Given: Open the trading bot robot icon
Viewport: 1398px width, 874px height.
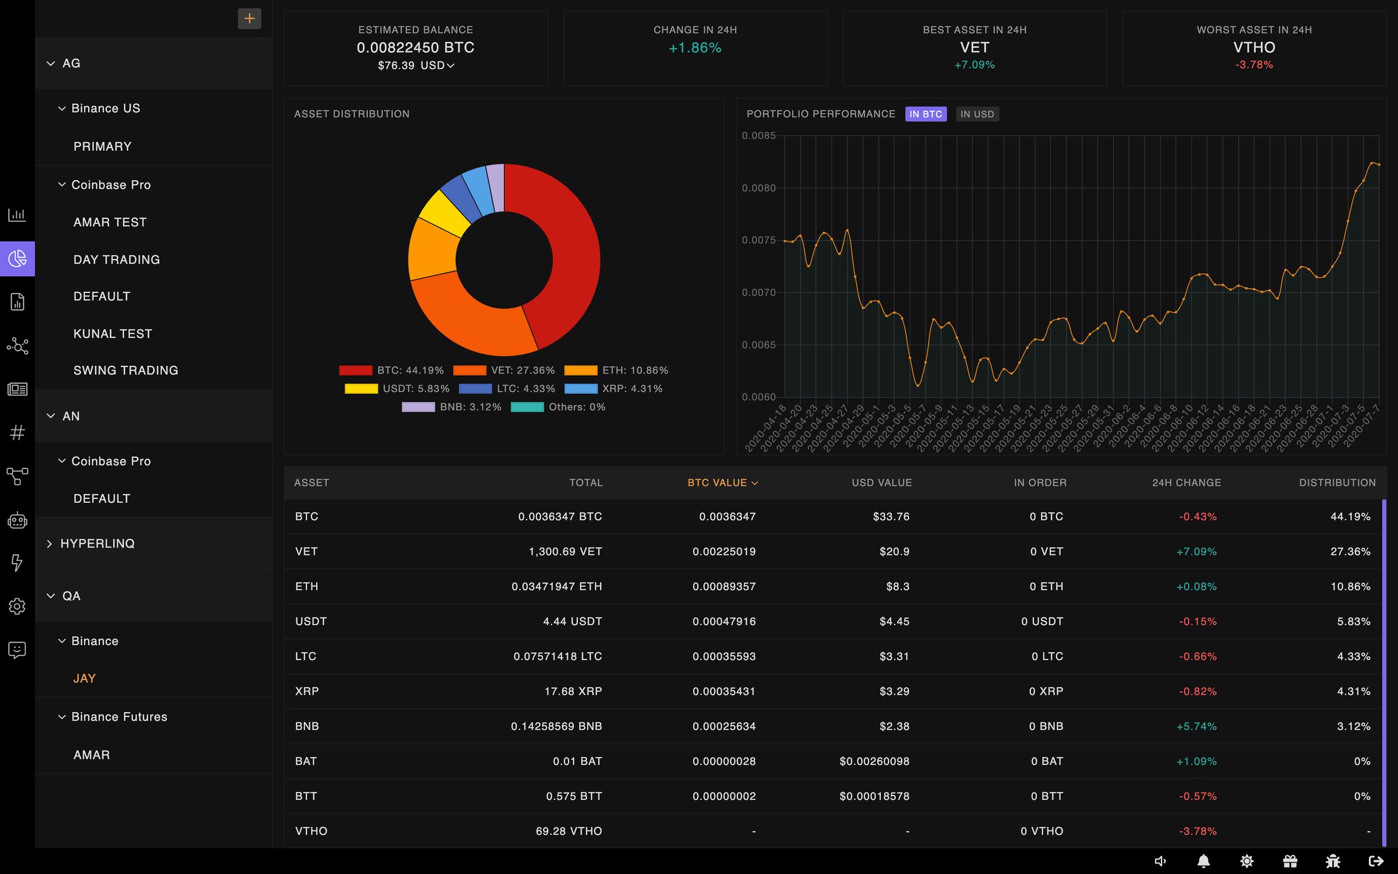Looking at the screenshot, I should point(17,520).
